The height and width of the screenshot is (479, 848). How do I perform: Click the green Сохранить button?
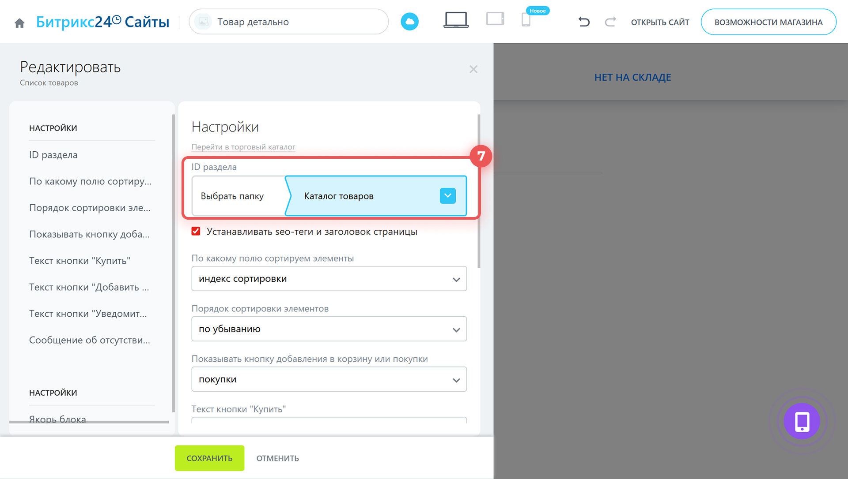coord(209,458)
